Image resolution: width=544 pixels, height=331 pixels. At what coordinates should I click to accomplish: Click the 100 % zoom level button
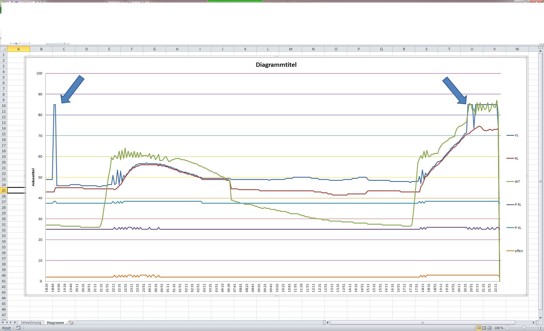(499, 328)
